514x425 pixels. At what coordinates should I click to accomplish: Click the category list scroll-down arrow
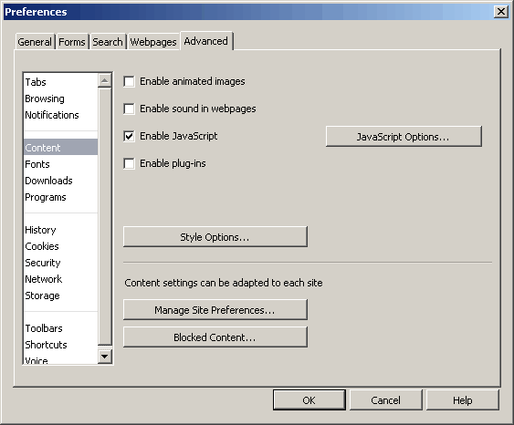(105, 357)
